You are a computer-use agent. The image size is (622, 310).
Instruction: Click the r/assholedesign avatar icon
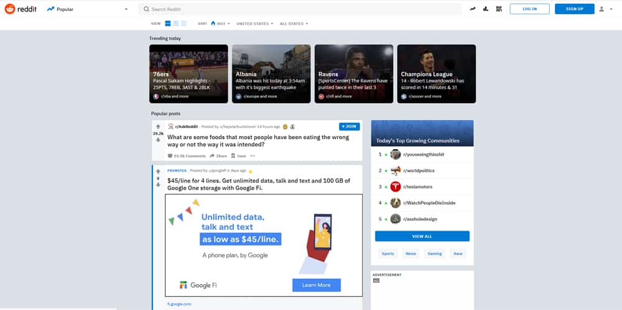396,219
